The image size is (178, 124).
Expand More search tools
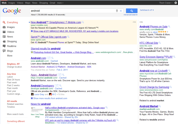pyautogui.click(x=15, y=114)
